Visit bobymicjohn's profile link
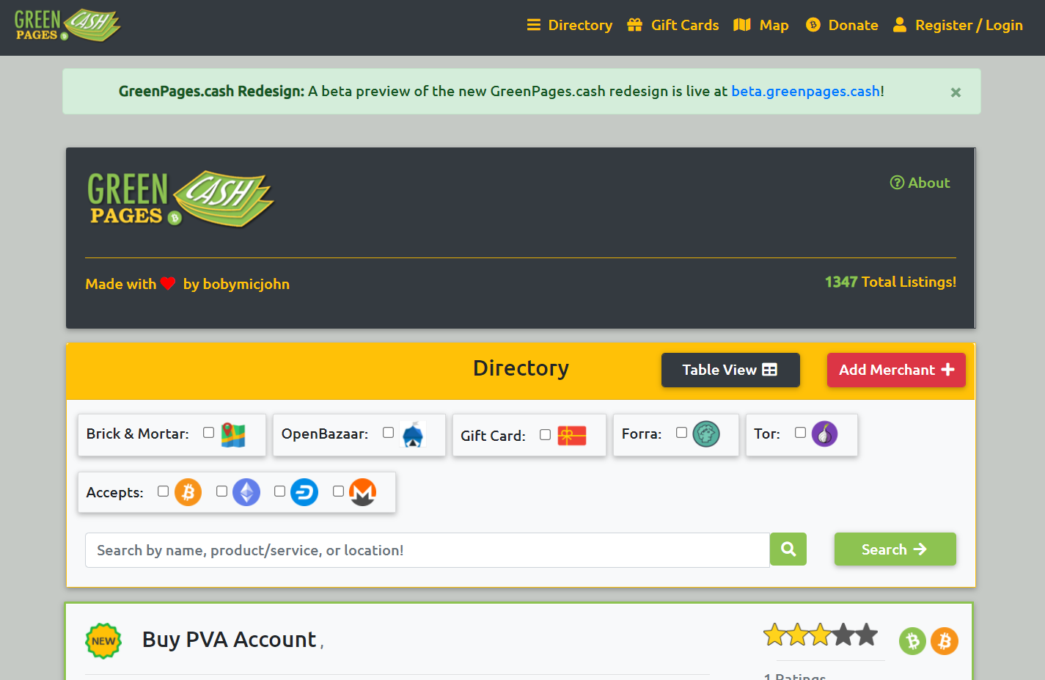Image resolution: width=1045 pixels, height=680 pixels. tap(246, 284)
